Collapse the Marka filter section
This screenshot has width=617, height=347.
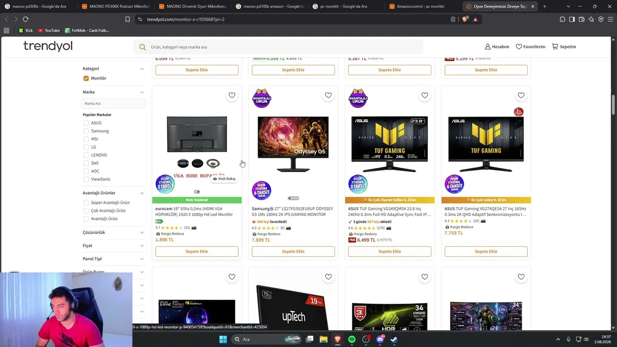pyautogui.click(x=142, y=92)
